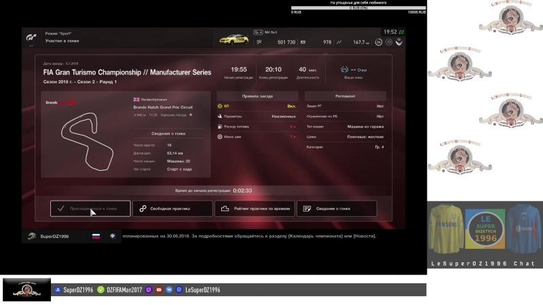Screen dimensions: 543x305
Task: Click the PlayStation icon in stream bar
Action: 58,290
